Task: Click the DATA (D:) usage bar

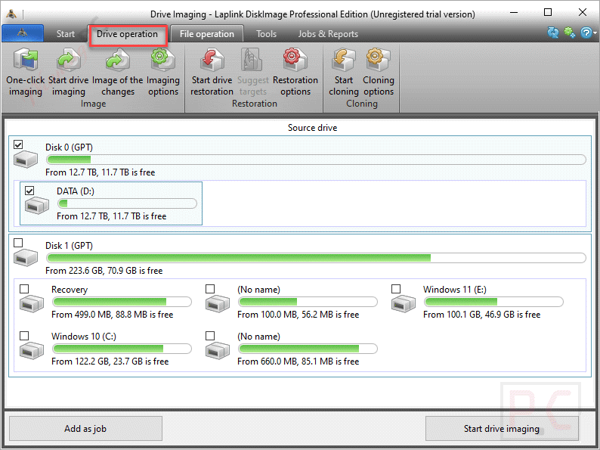Action: [127, 203]
